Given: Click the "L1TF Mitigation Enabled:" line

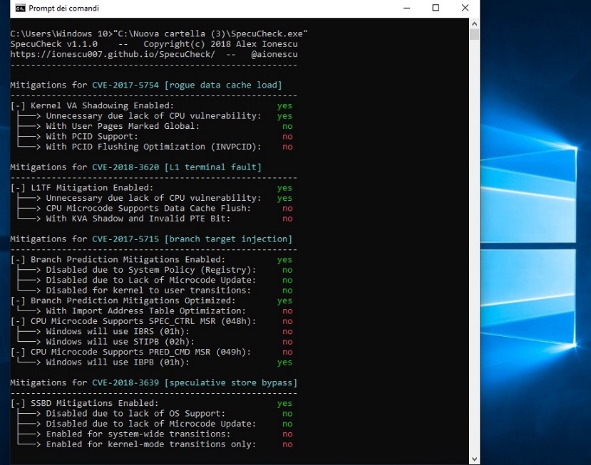Looking at the screenshot, I should 152,188.
